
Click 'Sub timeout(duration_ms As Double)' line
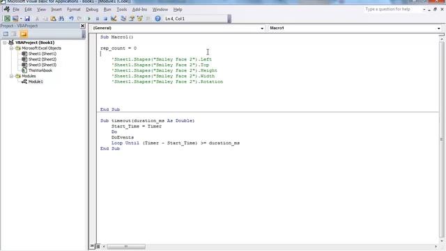(147, 121)
